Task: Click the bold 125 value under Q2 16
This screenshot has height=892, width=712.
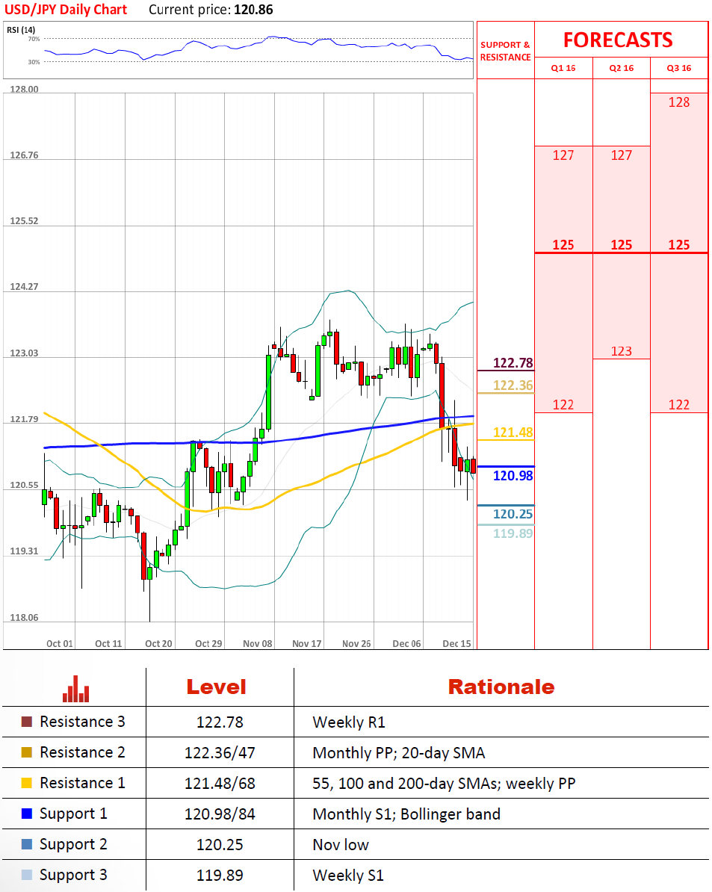Action: (622, 244)
